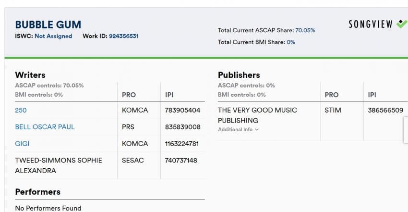Open Additional Info for The Very Good Music Publishing
408x212 pixels.
point(238,129)
